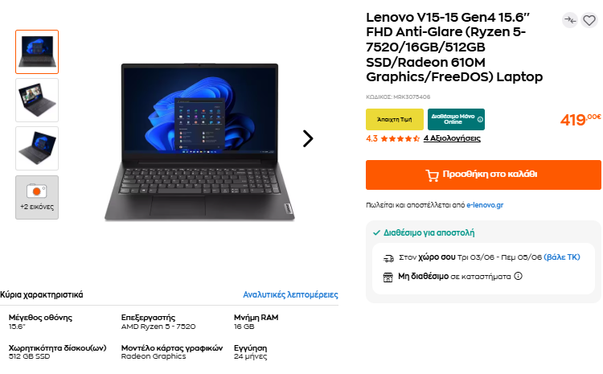Select the third side-view laptop thumbnail
This screenshot has width=603, height=374.
pos(37,148)
